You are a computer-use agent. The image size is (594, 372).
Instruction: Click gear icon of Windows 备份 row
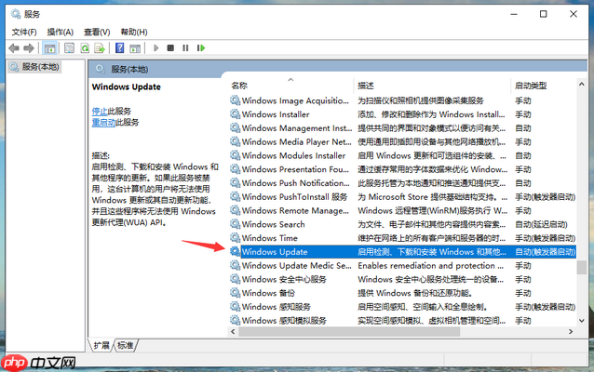[x=235, y=293]
